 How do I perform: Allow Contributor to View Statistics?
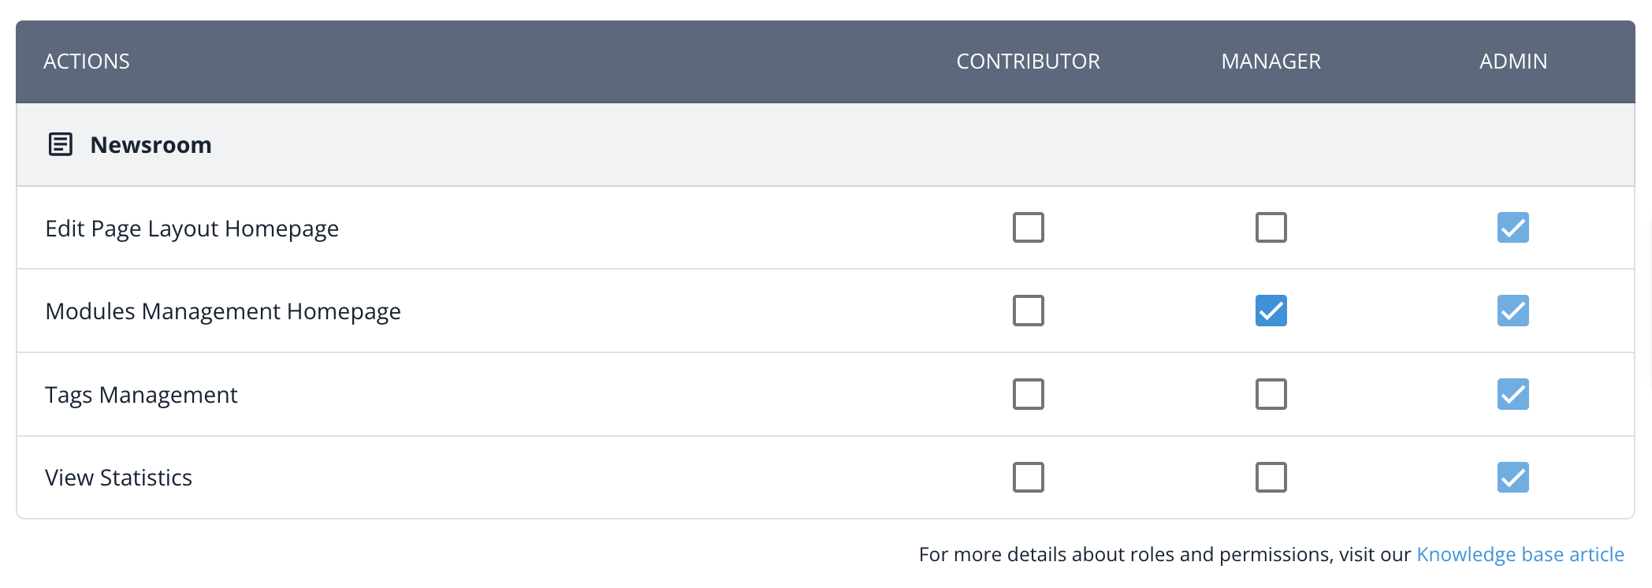[x=1028, y=477]
